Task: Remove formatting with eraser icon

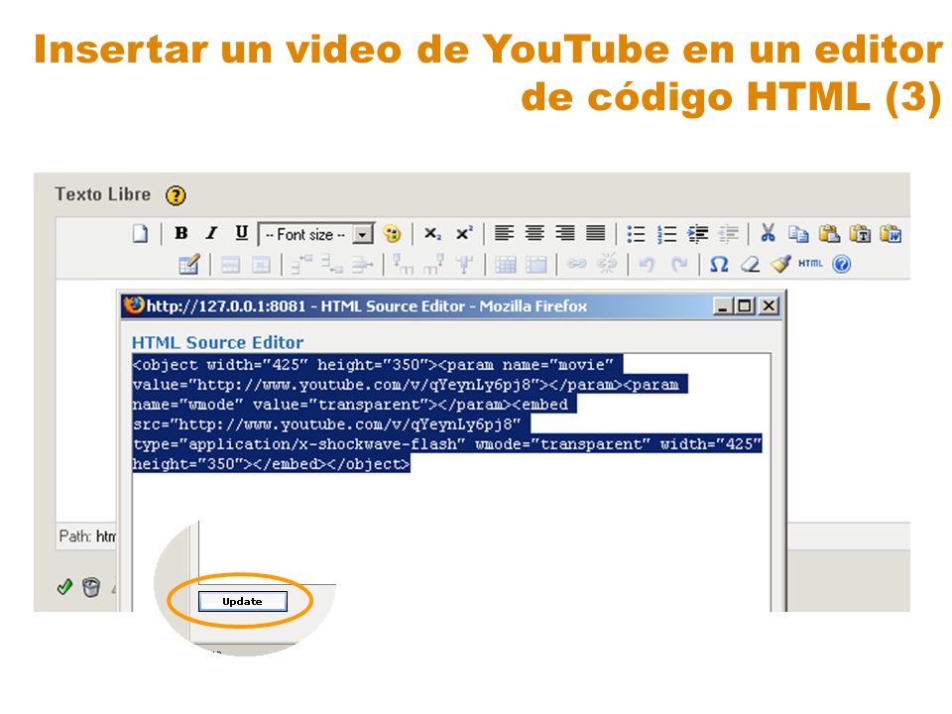Action: point(750,264)
